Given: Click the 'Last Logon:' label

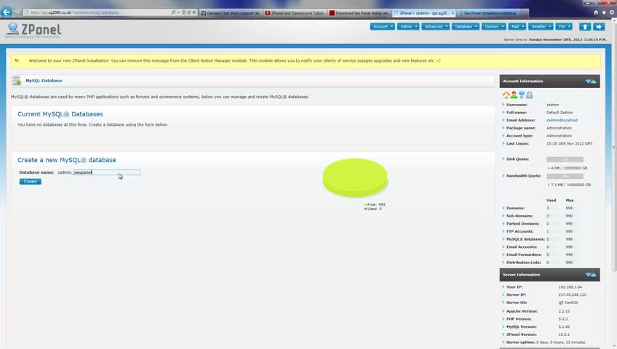Looking at the screenshot, I should click(517, 143).
